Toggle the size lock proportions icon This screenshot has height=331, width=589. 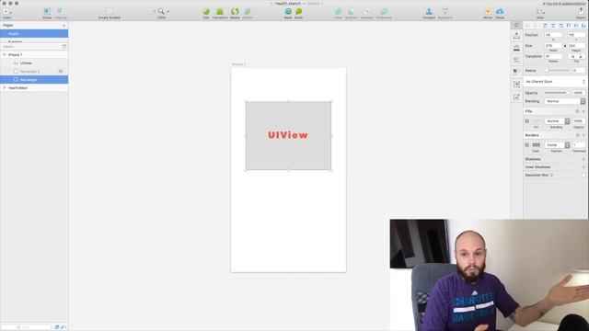click(x=565, y=45)
